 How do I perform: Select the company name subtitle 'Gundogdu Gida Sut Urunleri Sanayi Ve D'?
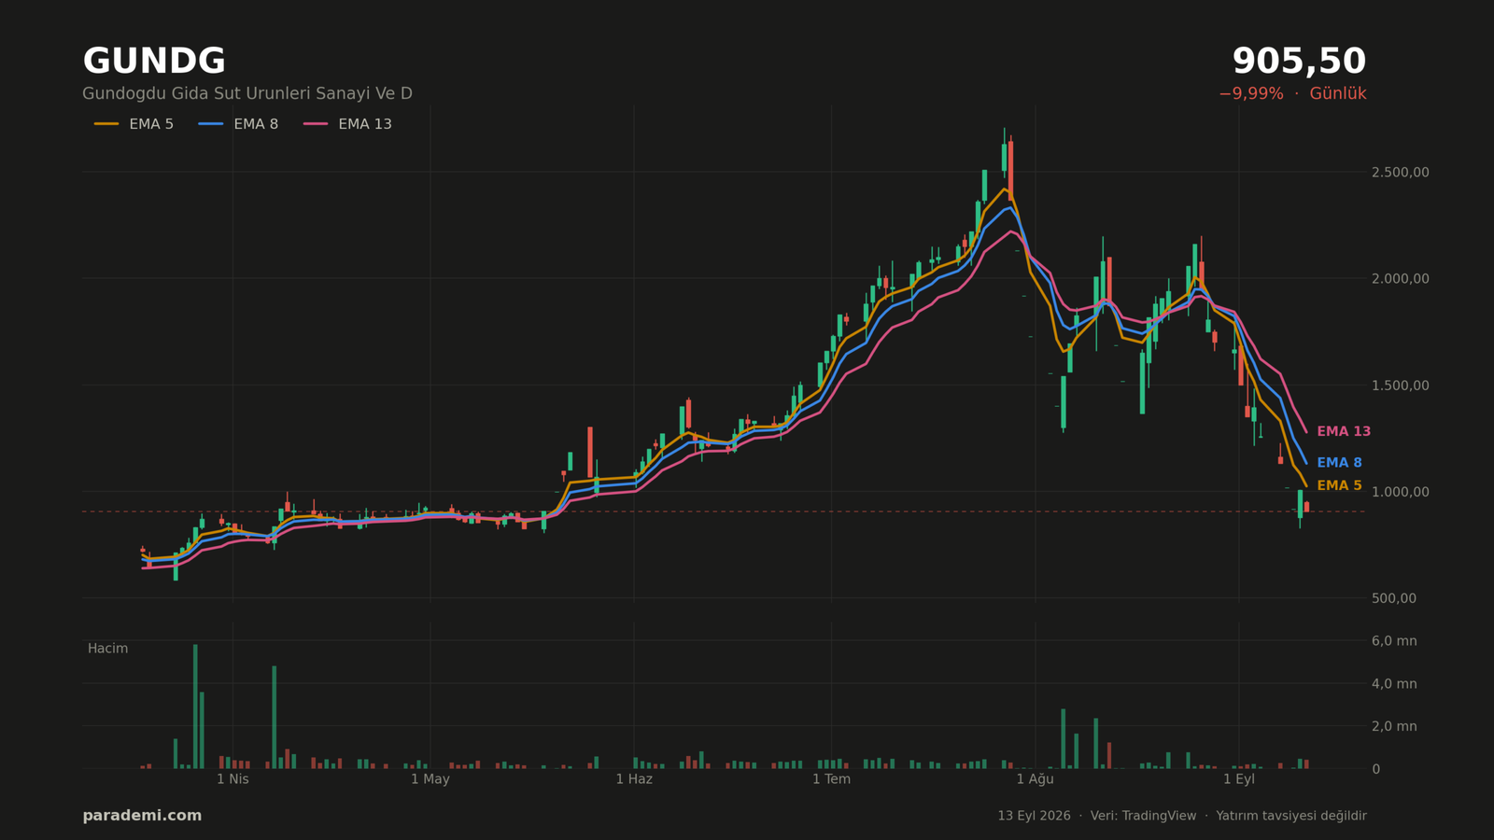point(247,93)
